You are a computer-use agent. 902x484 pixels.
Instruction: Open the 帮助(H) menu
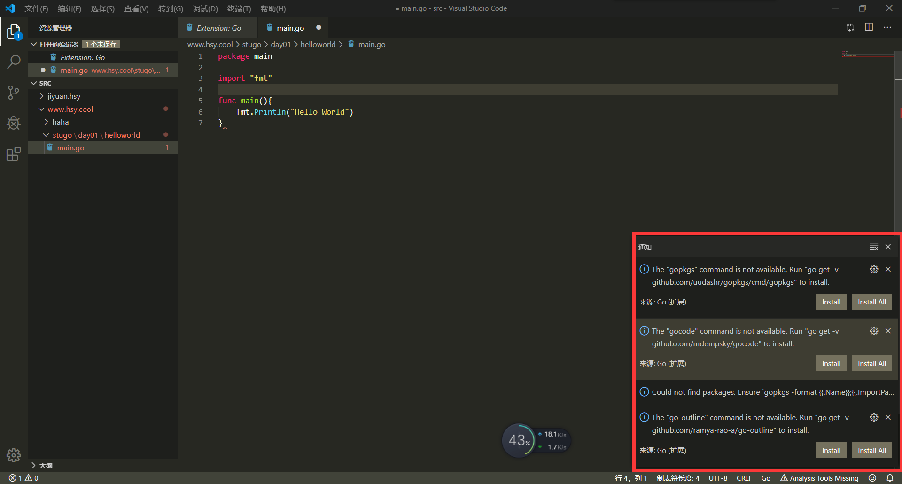click(273, 8)
